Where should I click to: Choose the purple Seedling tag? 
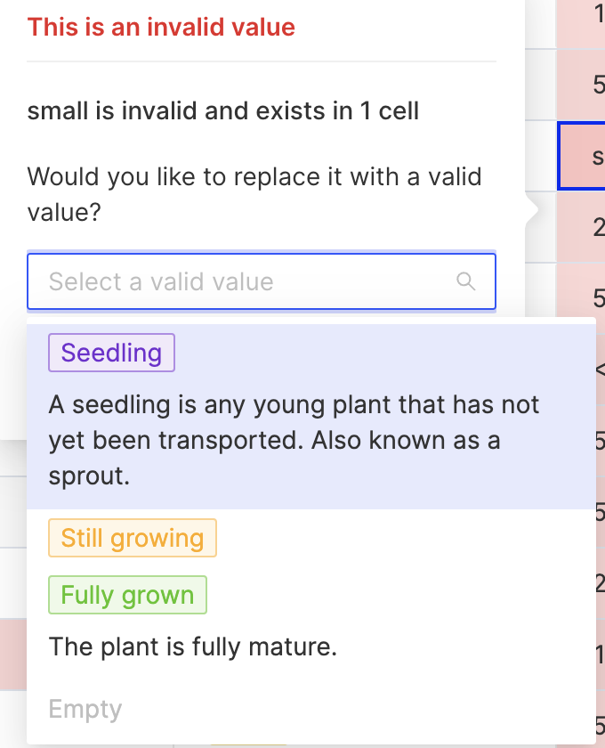[x=111, y=353]
